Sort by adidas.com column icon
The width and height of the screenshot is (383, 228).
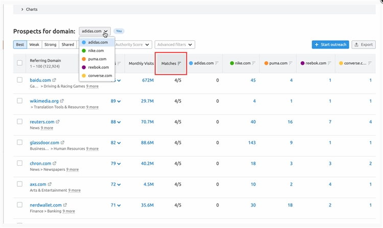(x=217, y=63)
